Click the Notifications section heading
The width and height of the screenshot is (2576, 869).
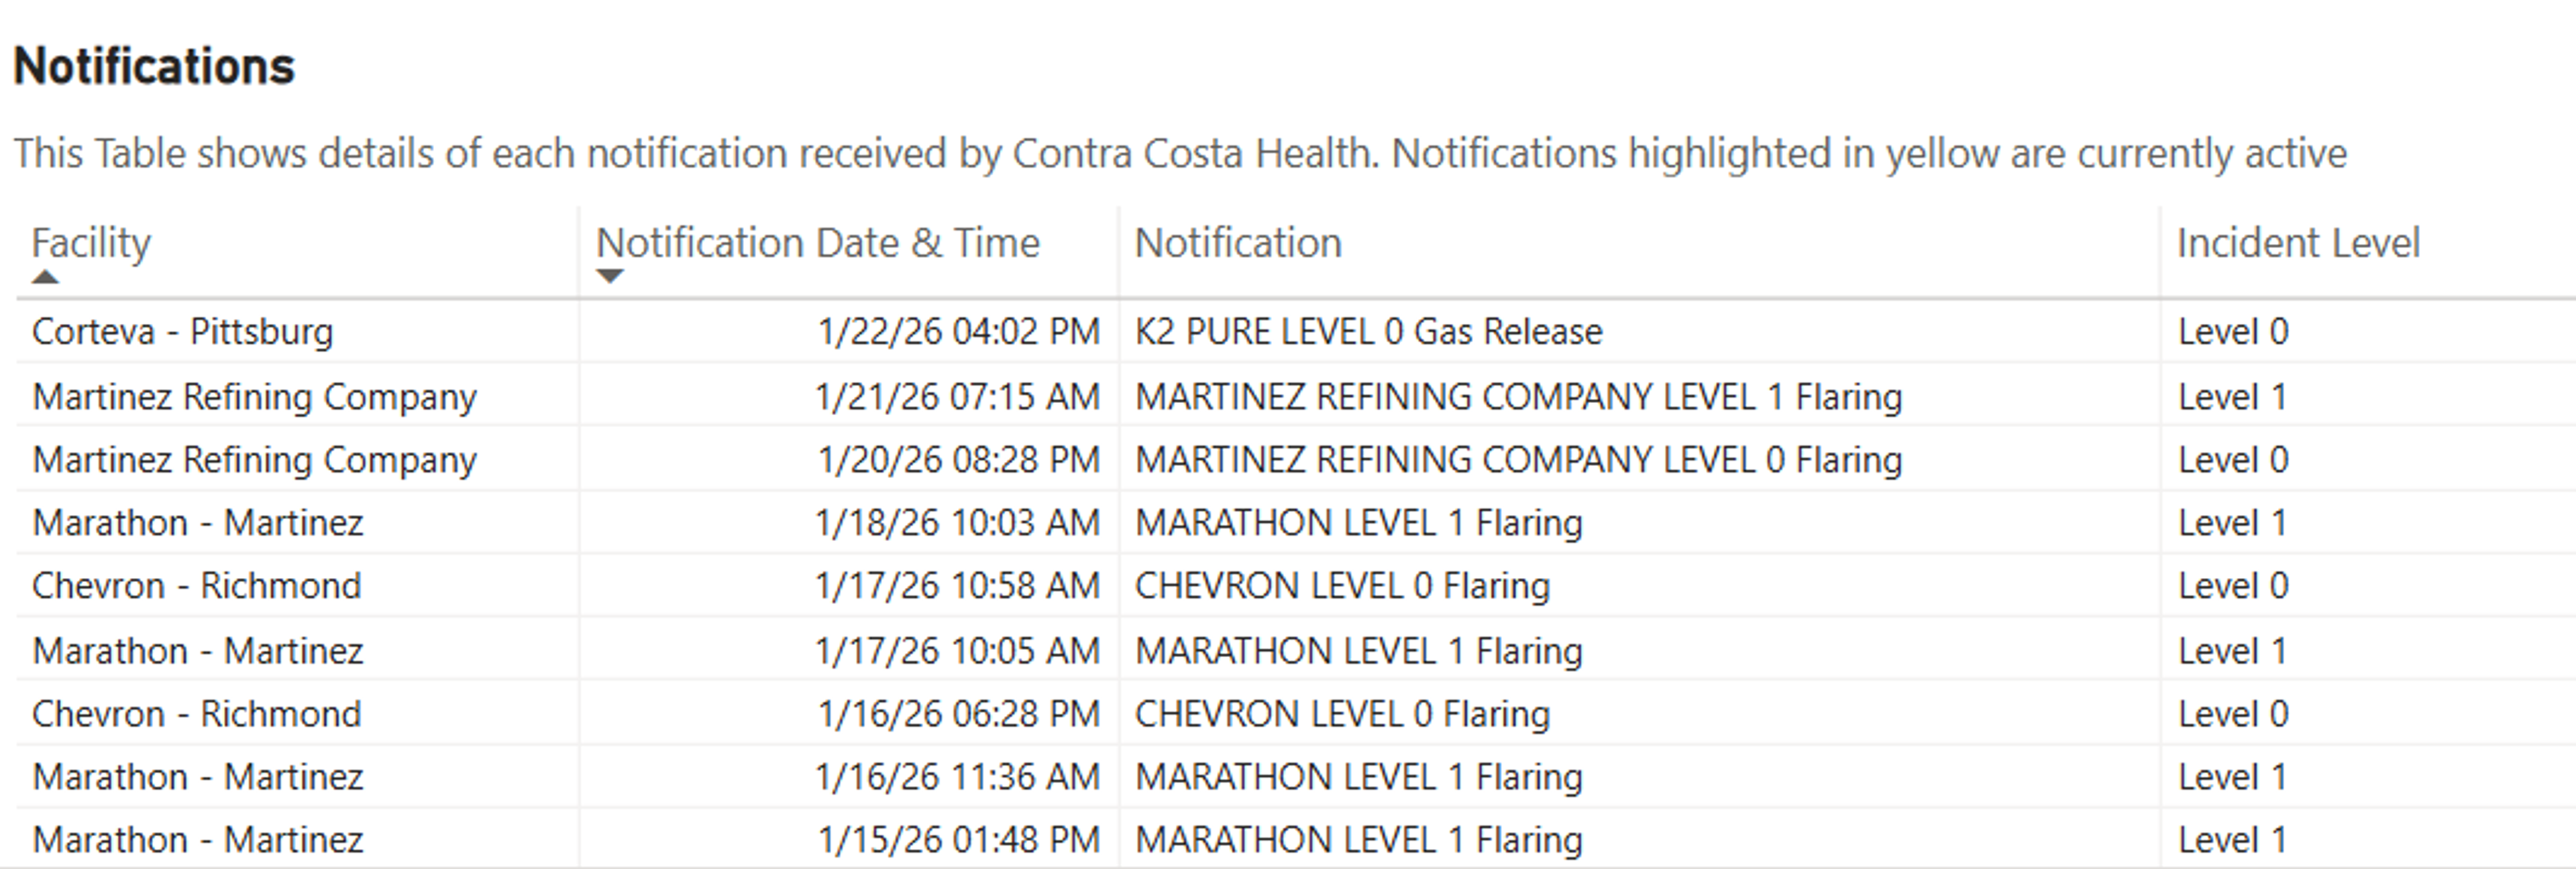tap(154, 67)
